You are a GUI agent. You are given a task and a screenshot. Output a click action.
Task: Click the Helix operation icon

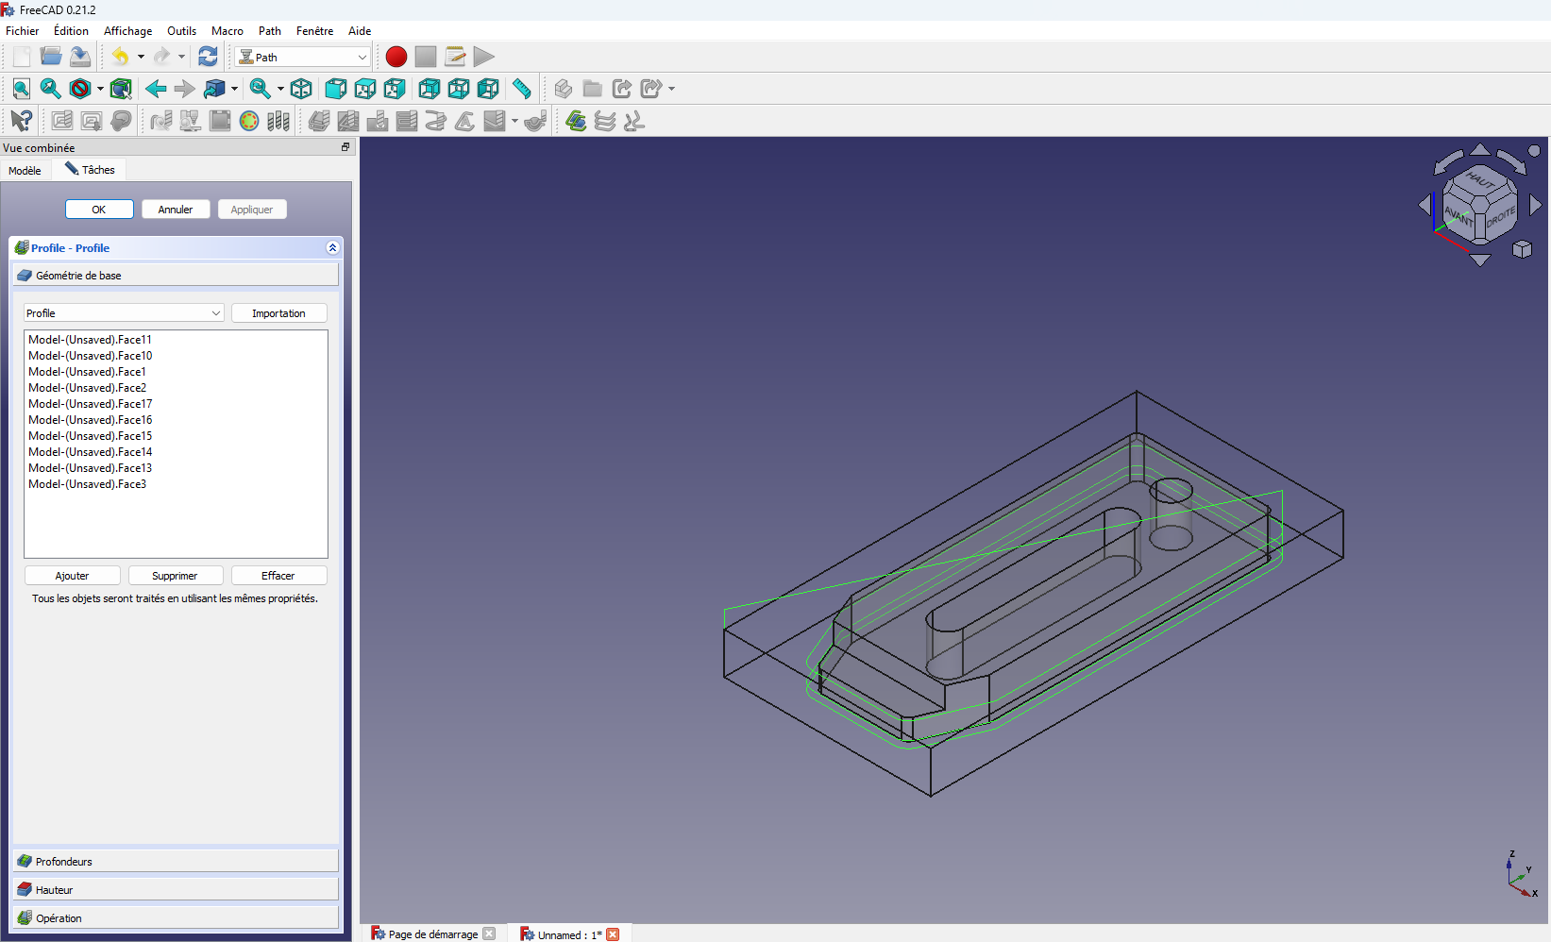436,121
